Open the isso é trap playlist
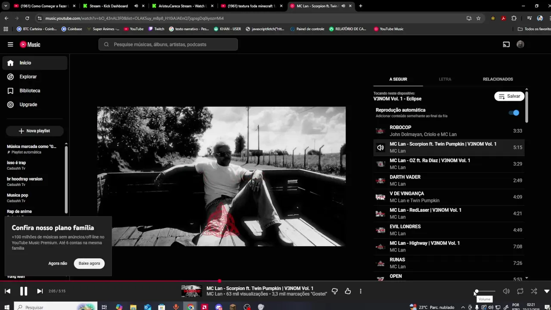Image resolution: width=551 pixels, height=310 pixels. [x=16, y=165]
